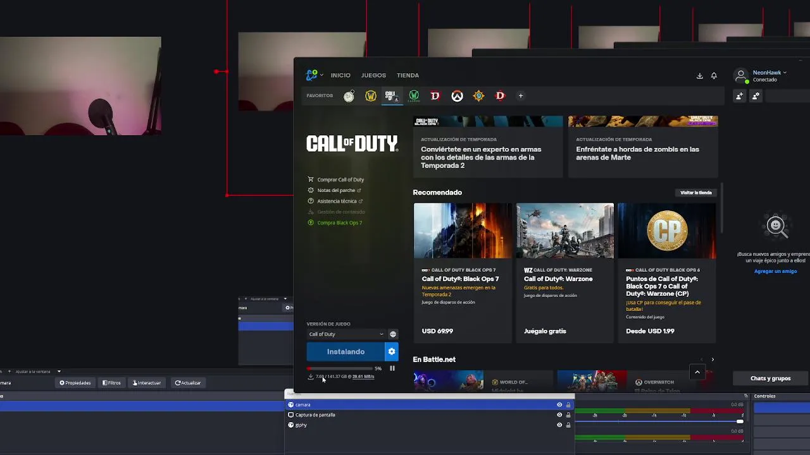Screen dimensions: 810x455
Task: Open the Battle.net logo menu
Action: coord(314,75)
